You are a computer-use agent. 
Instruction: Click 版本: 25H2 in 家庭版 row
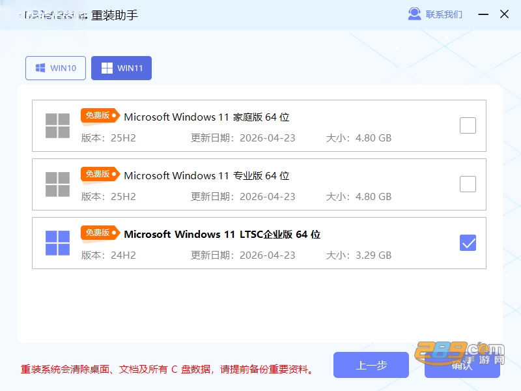tap(109, 138)
